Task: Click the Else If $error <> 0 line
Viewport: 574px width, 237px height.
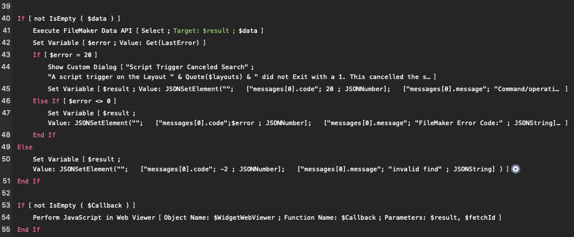Action: pos(74,101)
